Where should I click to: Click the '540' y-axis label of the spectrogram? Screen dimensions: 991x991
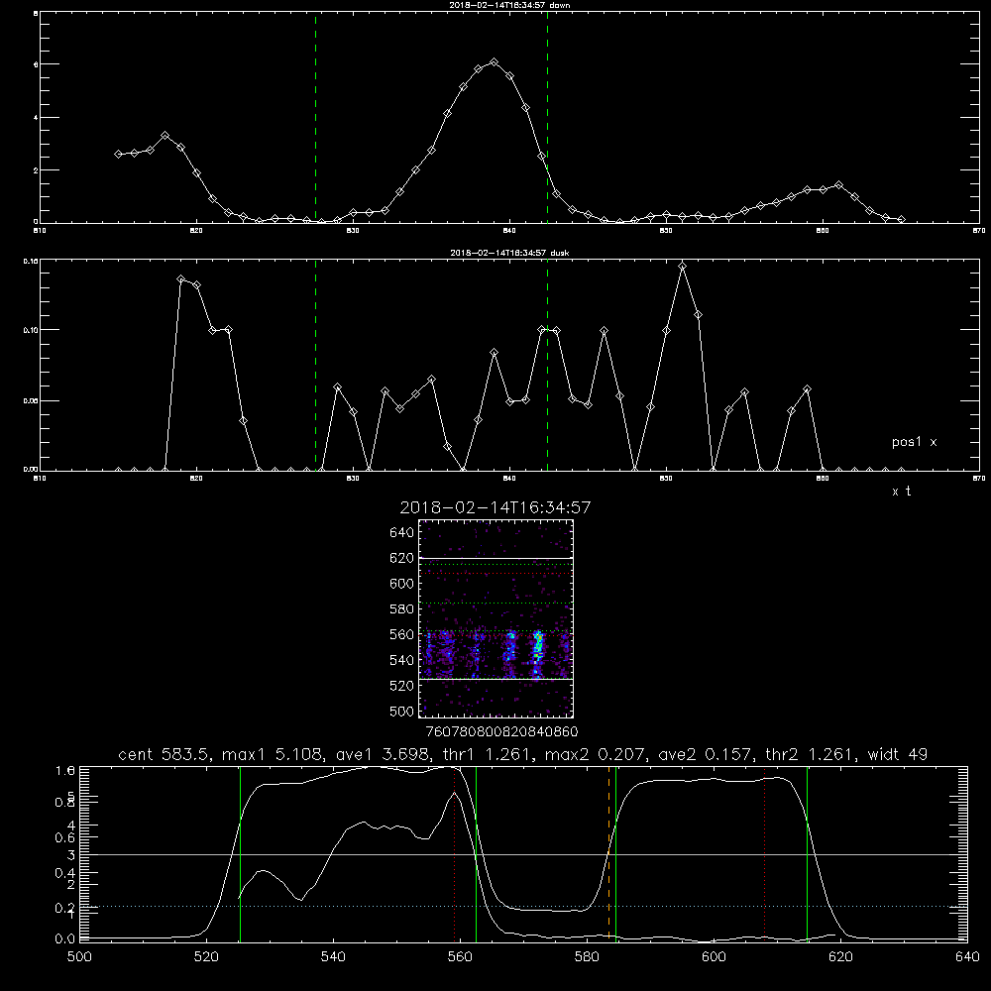coord(402,660)
